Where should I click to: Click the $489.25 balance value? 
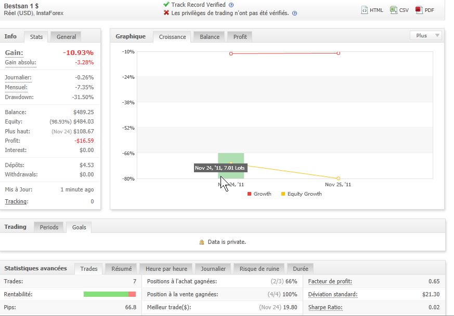(83, 112)
